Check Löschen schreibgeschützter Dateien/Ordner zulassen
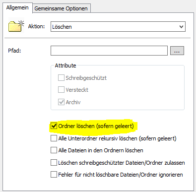The height and width of the screenshot is (192, 196). pos(54,163)
